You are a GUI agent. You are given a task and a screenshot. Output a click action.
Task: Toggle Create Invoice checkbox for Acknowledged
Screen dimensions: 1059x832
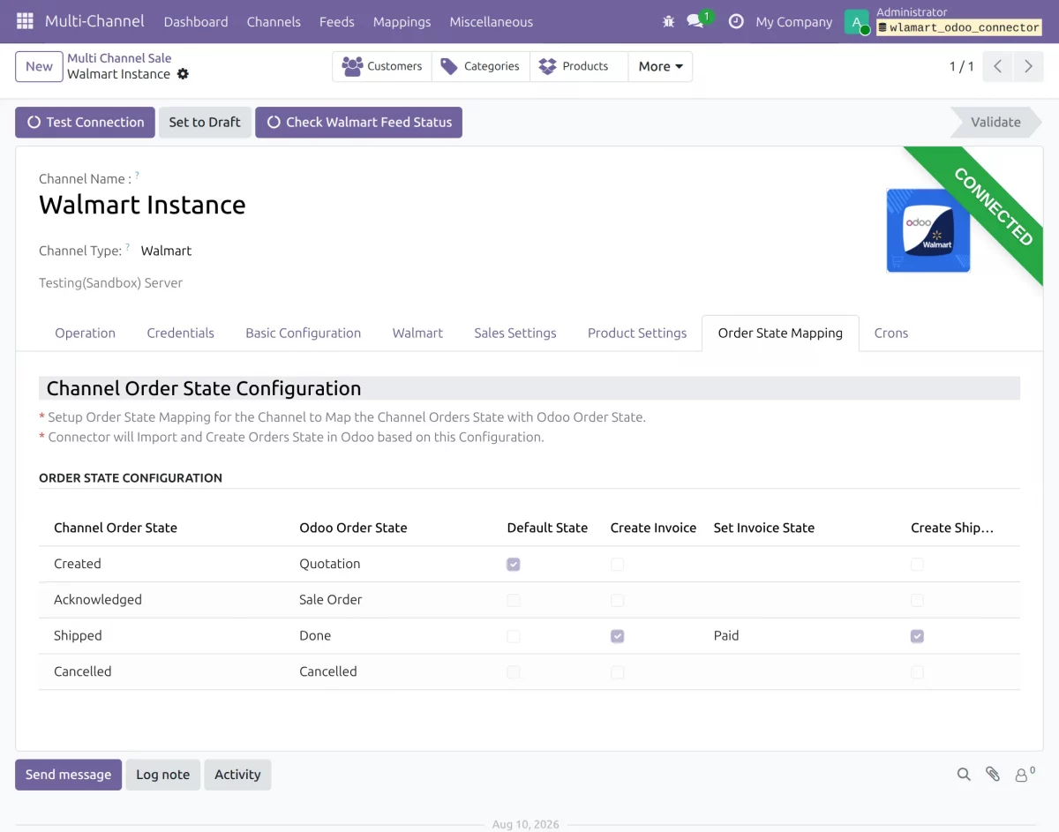tap(617, 600)
